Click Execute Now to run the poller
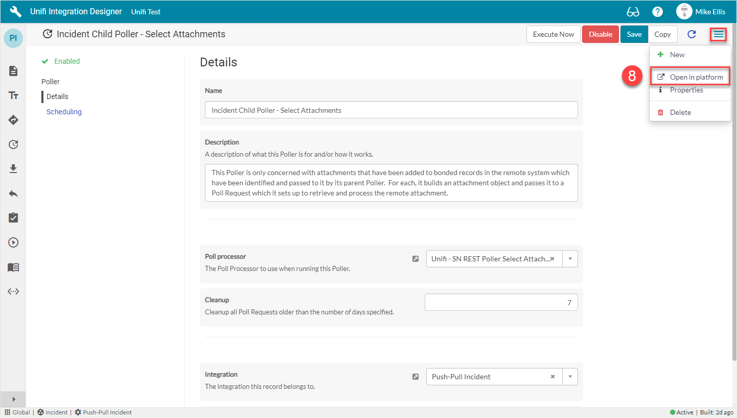737x418 pixels. (x=553, y=34)
